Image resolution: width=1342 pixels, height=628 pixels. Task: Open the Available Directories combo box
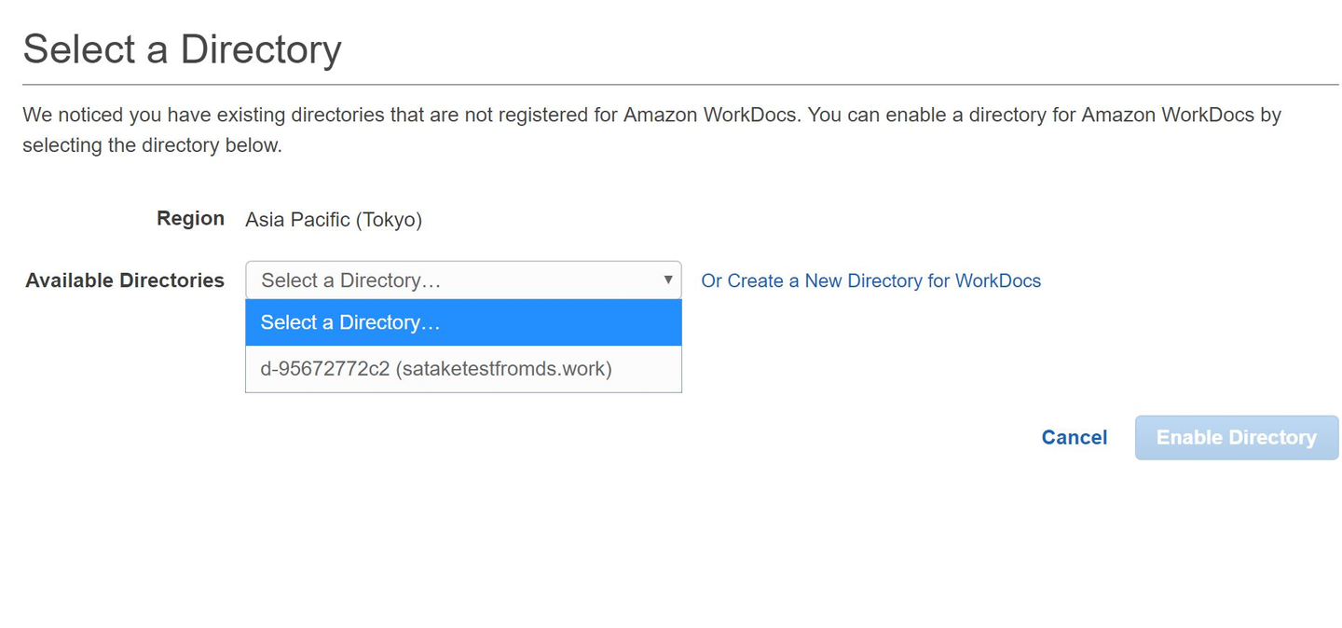(x=463, y=280)
